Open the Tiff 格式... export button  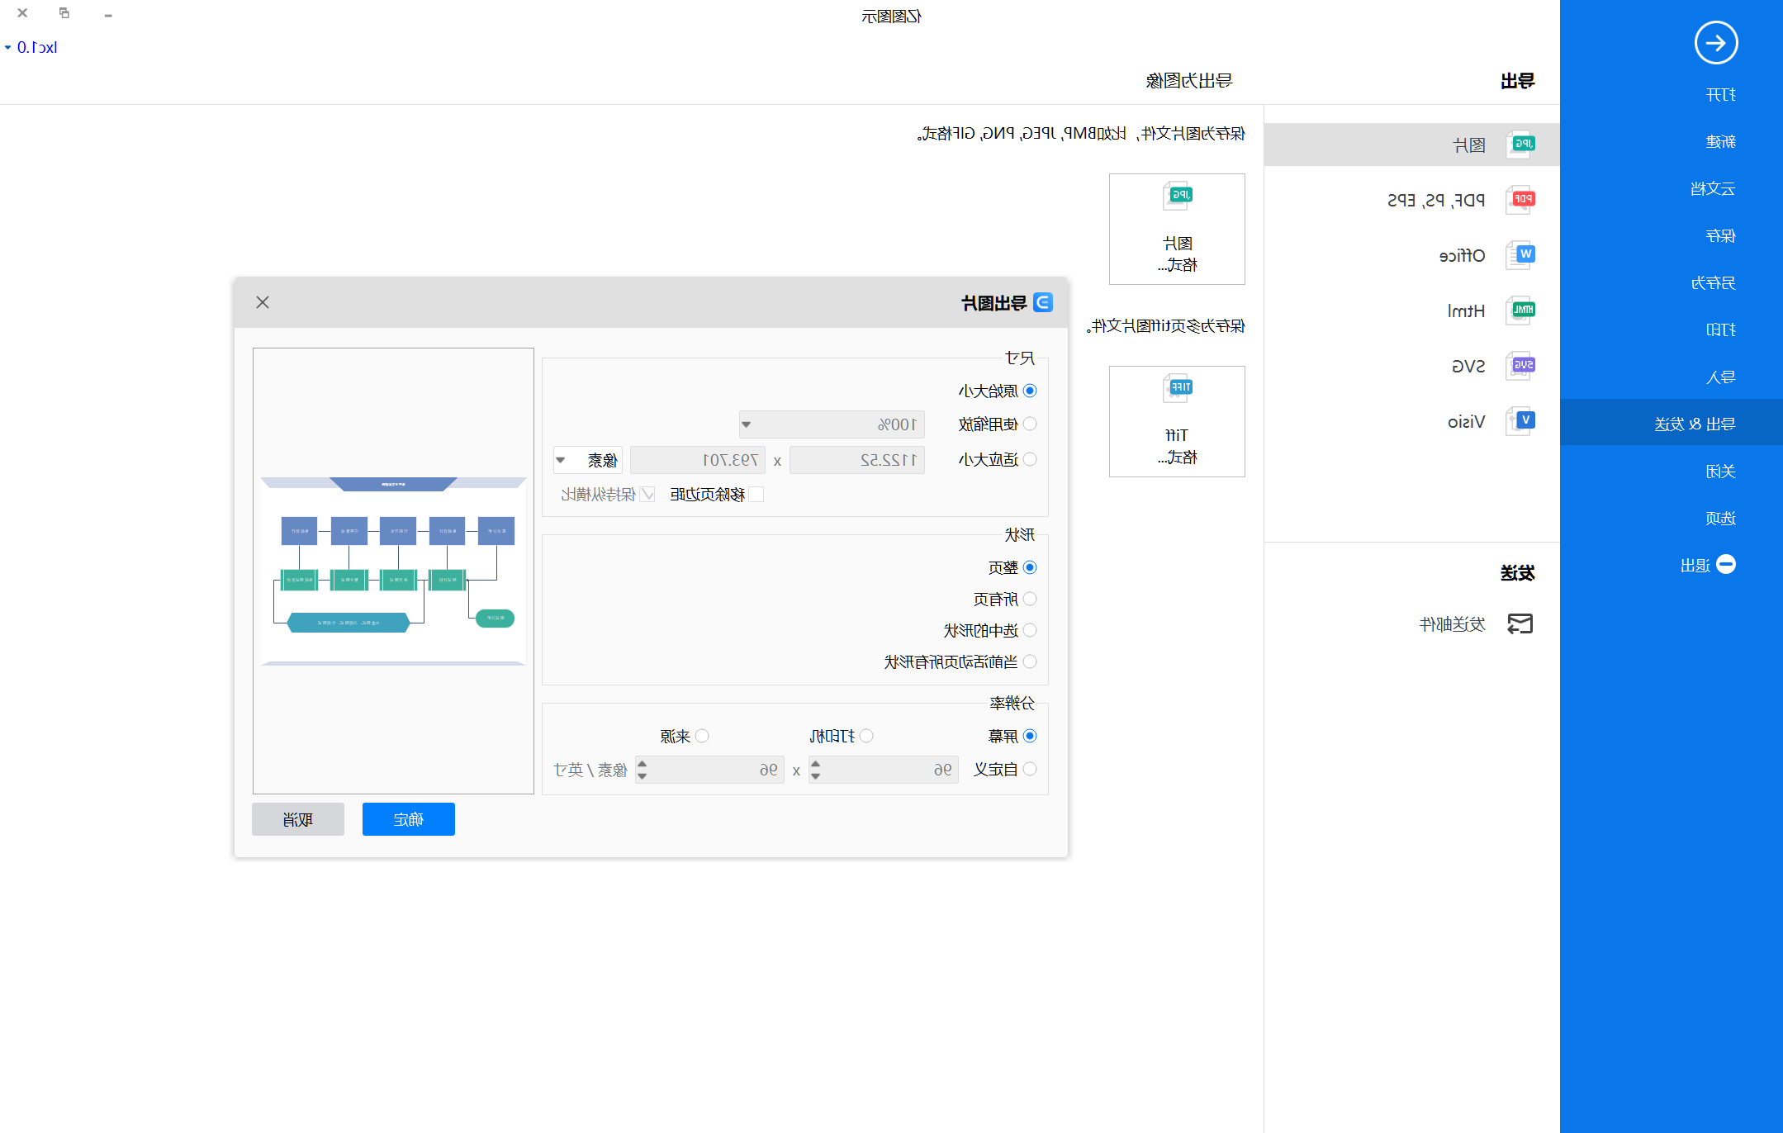coord(1177,421)
